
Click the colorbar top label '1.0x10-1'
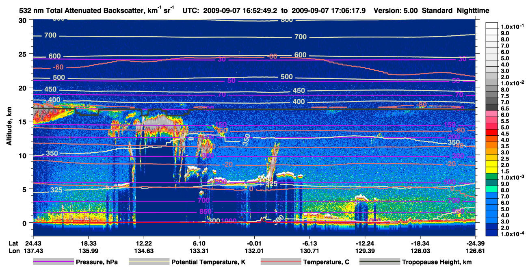[512, 26]
